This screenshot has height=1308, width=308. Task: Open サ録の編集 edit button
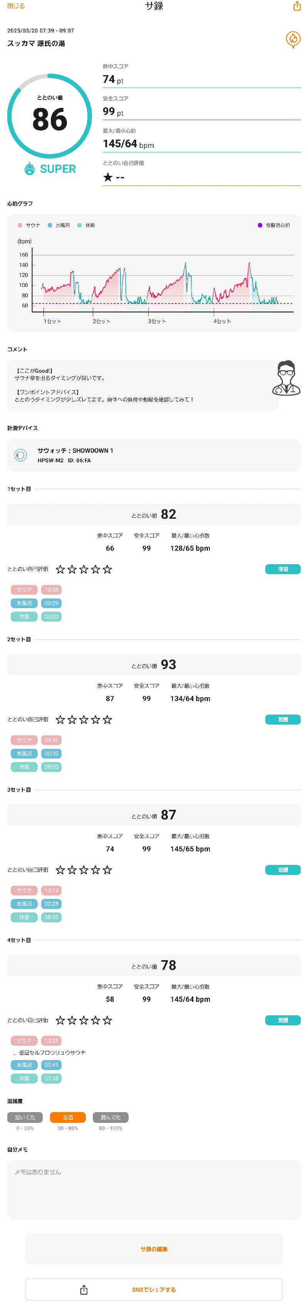coord(154,1249)
